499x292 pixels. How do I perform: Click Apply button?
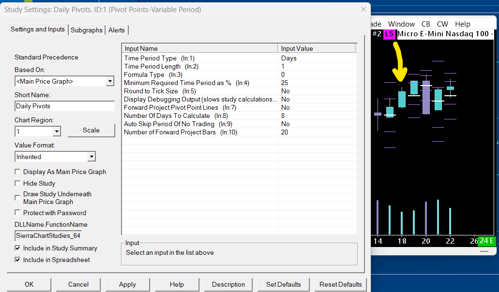click(x=128, y=284)
